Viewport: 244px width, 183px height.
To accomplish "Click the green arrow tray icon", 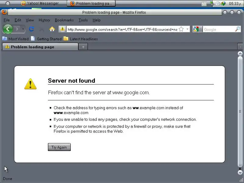I will click(x=212, y=3).
